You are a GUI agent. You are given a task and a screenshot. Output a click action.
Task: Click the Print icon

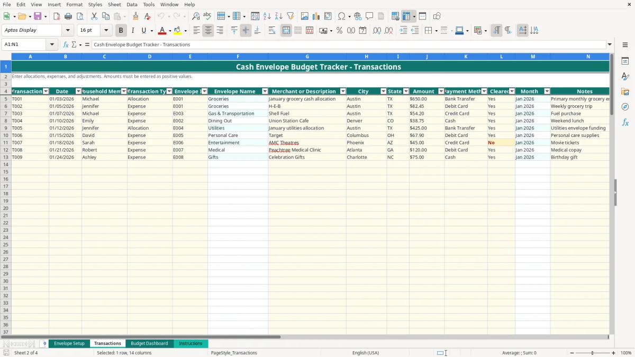[68, 16]
